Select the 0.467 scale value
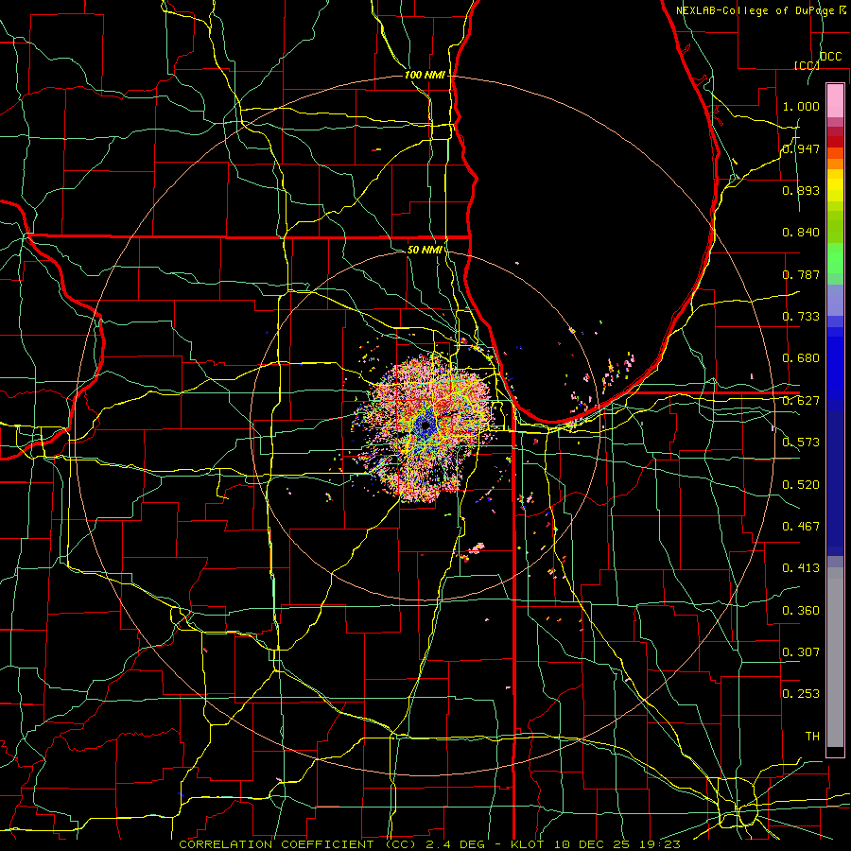 [x=801, y=527]
